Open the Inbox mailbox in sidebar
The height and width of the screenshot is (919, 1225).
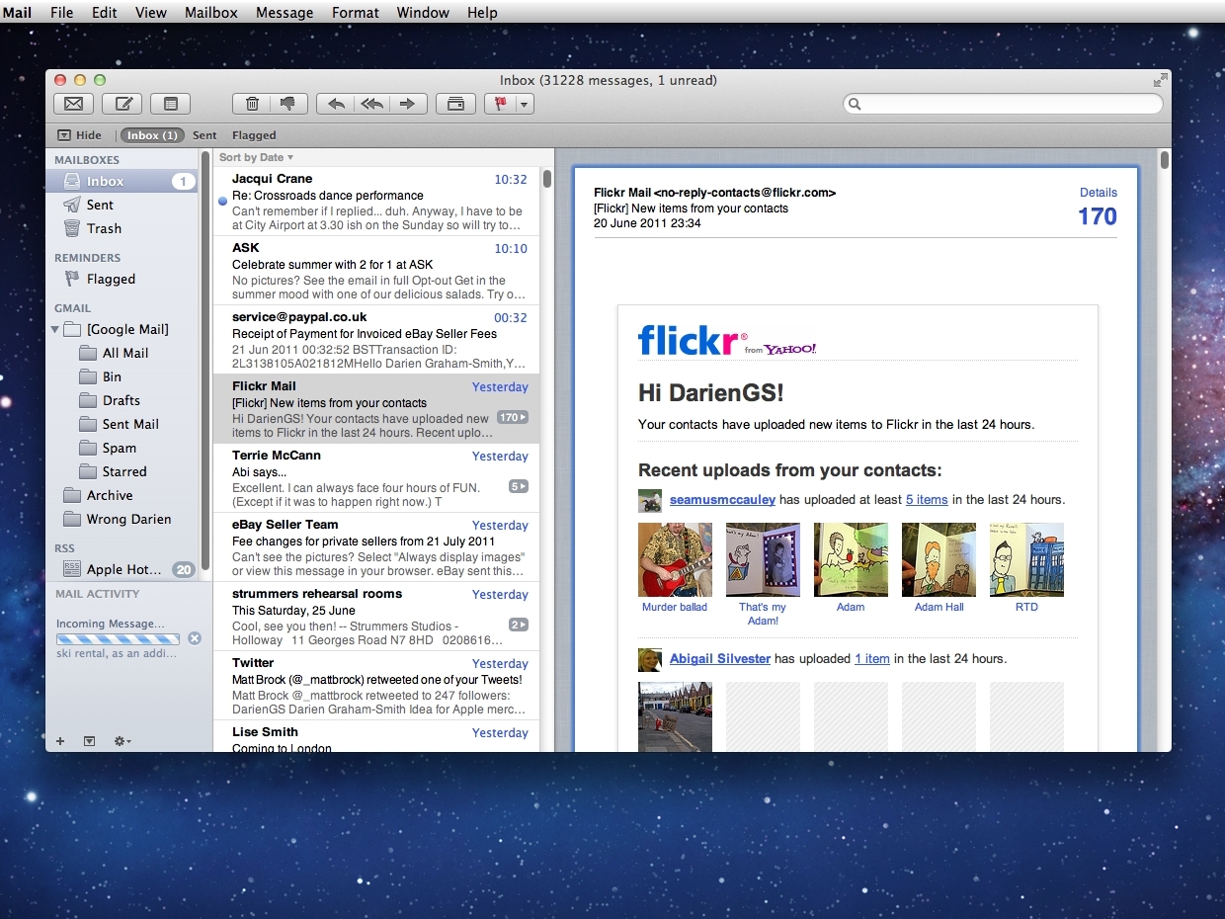point(122,181)
